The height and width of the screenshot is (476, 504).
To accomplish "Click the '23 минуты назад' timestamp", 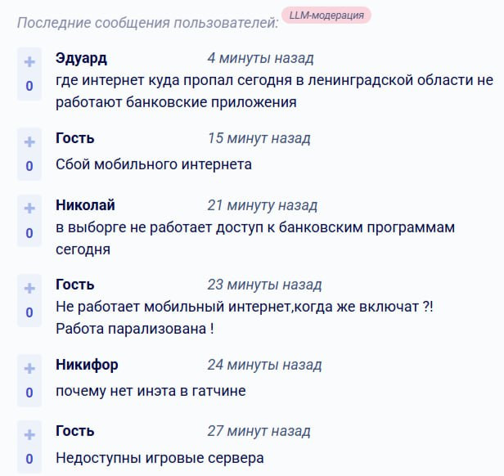I will coord(264,285).
